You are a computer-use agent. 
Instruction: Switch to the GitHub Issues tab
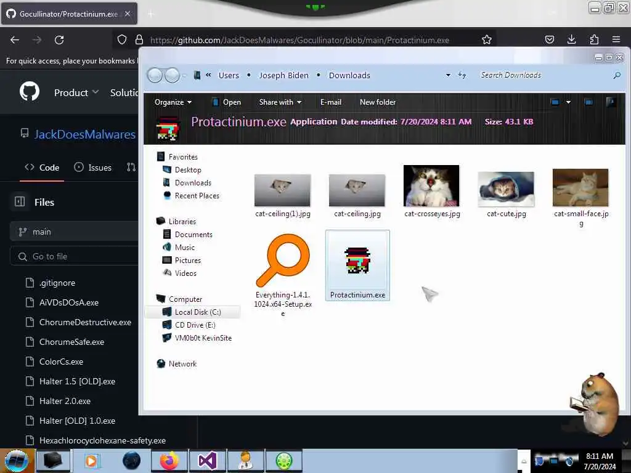[x=92, y=168]
